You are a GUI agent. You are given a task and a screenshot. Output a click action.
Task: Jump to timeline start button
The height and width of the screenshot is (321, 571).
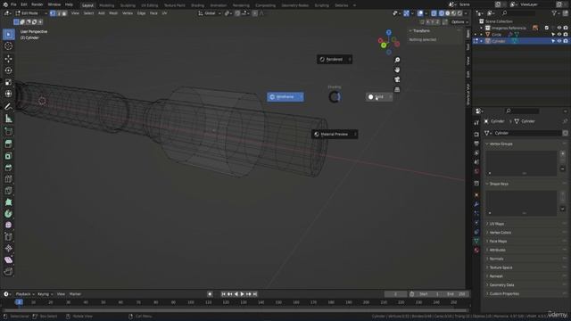point(224,294)
